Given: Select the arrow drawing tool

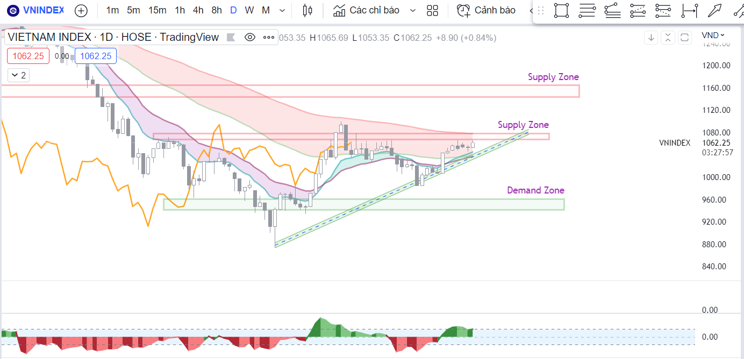Looking at the screenshot, I should coord(714,10).
